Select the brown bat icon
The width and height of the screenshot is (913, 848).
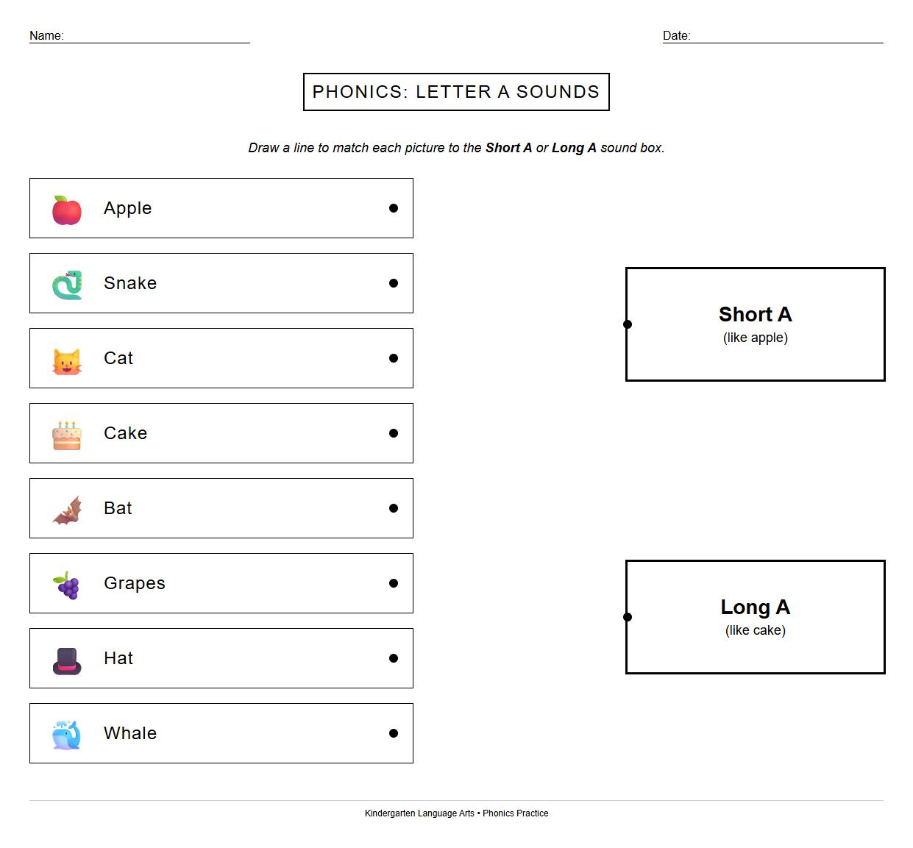[x=67, y=510]
